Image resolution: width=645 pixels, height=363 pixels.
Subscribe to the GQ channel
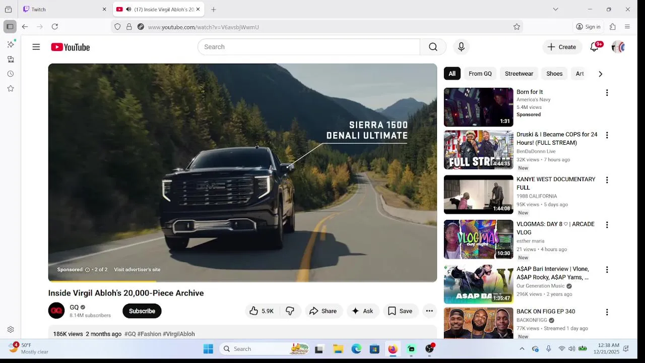[x=142, y=311]
